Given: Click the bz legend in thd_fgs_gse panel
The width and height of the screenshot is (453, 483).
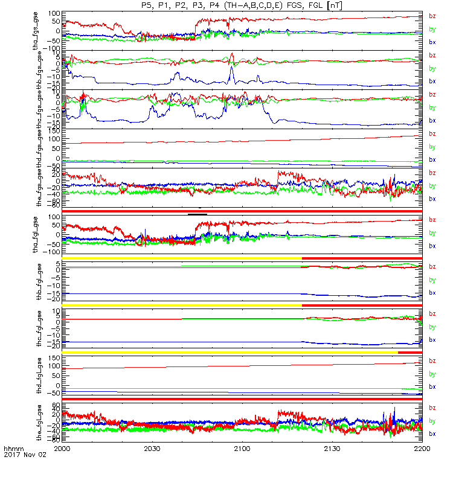Looking at the screenshot, I should 432,133.
